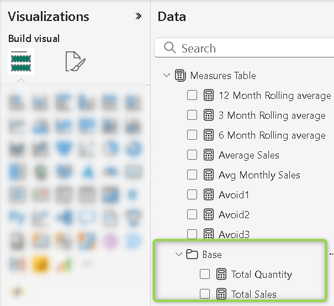Check the Total Quantity checkbox
The width and height of the screenshot is (334, 306).
point(205,274)
